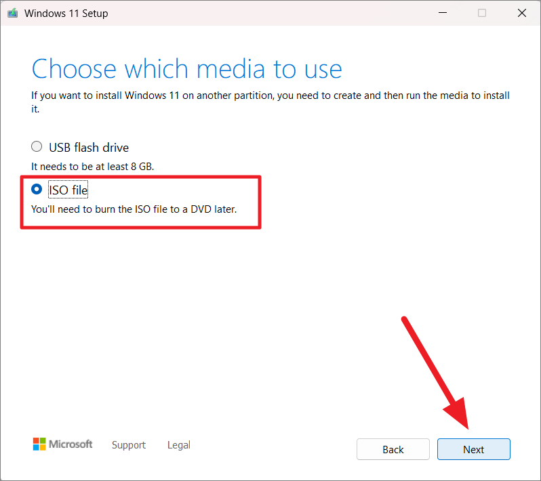Select the ISO file radio button
Image resolution: width=541 pixels, height=481 pixels.
tap(37, 189)
